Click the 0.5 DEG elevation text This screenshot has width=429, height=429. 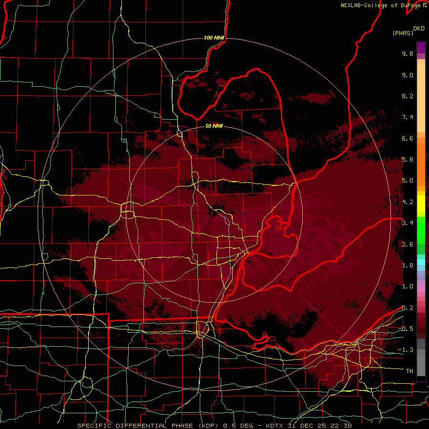[x=237, y=426]
